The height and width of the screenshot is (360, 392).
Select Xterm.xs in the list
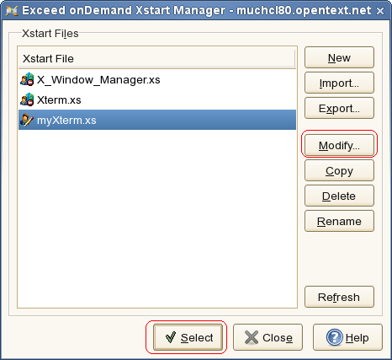tap(157, 99)
